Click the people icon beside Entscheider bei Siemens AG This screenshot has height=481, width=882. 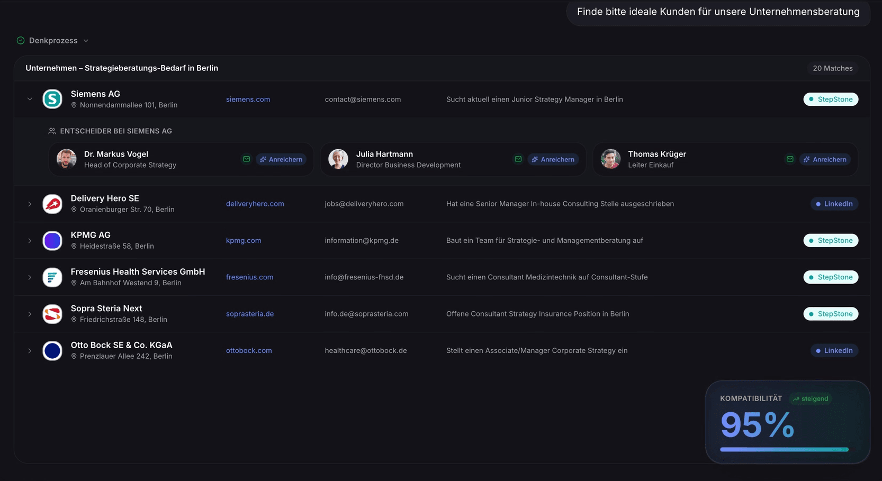tap(52, 131)
